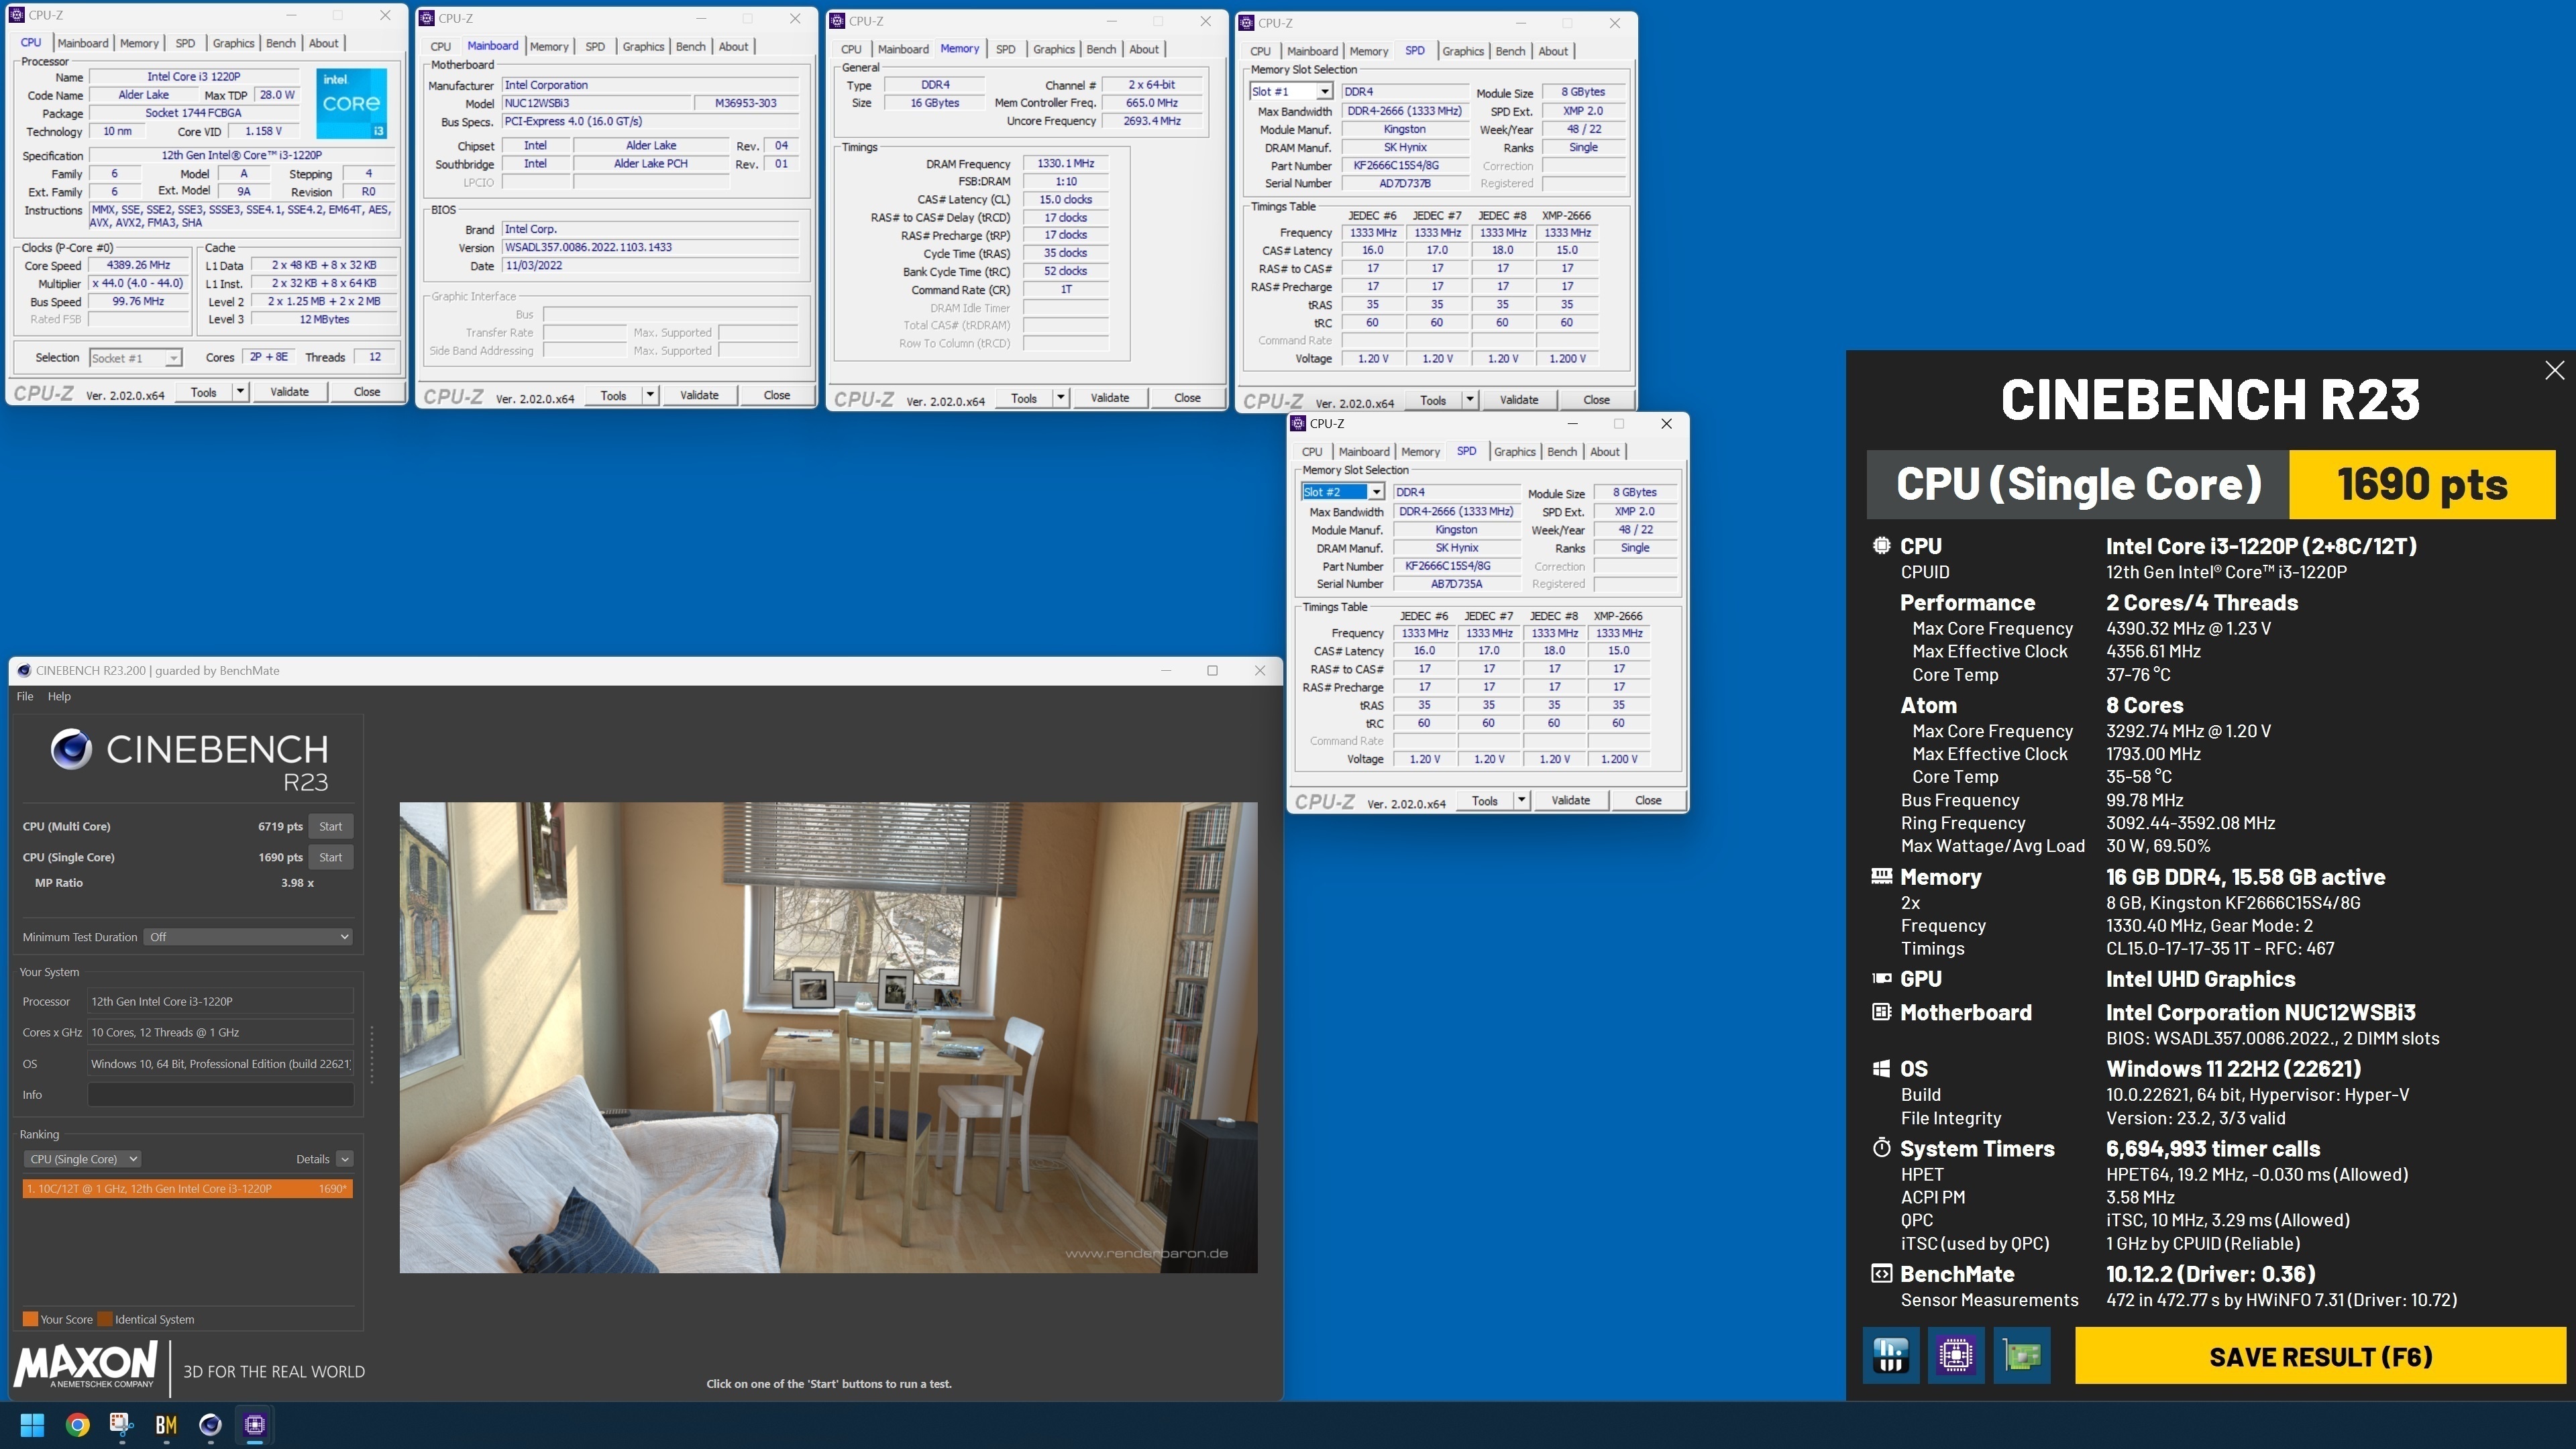2576x1449 pixels.
Task: Open Google Chrome from the taskbar
Action: [77, 1424]
